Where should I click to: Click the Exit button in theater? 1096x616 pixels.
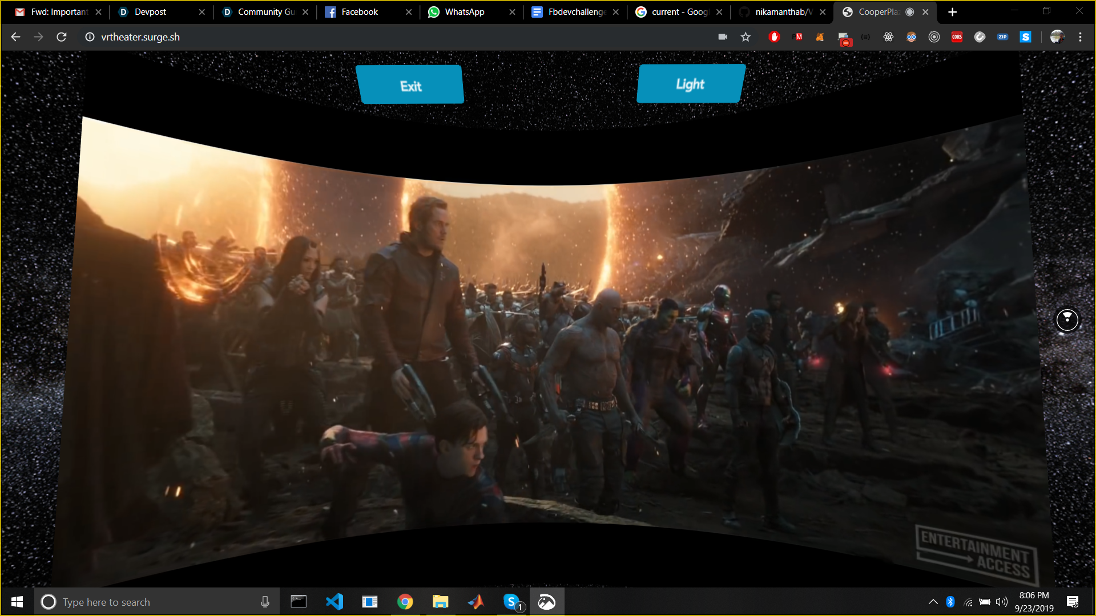point(410,86)
